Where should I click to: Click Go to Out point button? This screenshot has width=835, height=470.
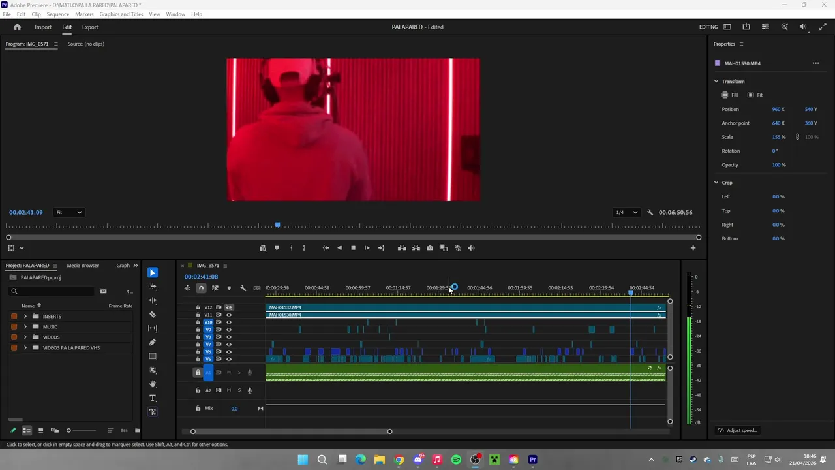(381, 248)
